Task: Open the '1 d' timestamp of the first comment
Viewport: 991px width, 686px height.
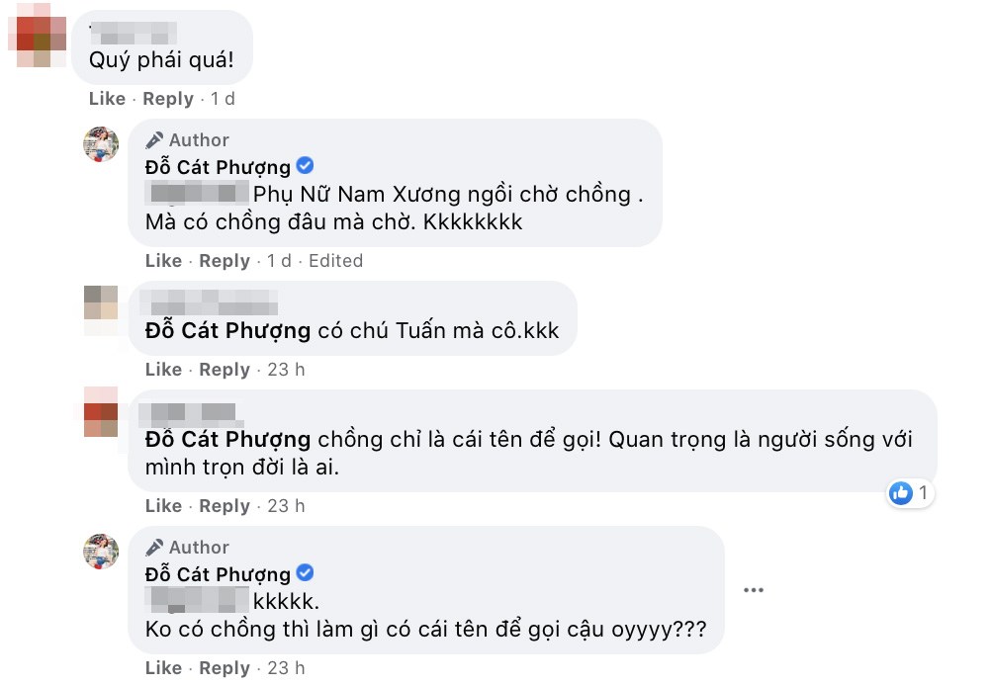Action: coord(223,98)
